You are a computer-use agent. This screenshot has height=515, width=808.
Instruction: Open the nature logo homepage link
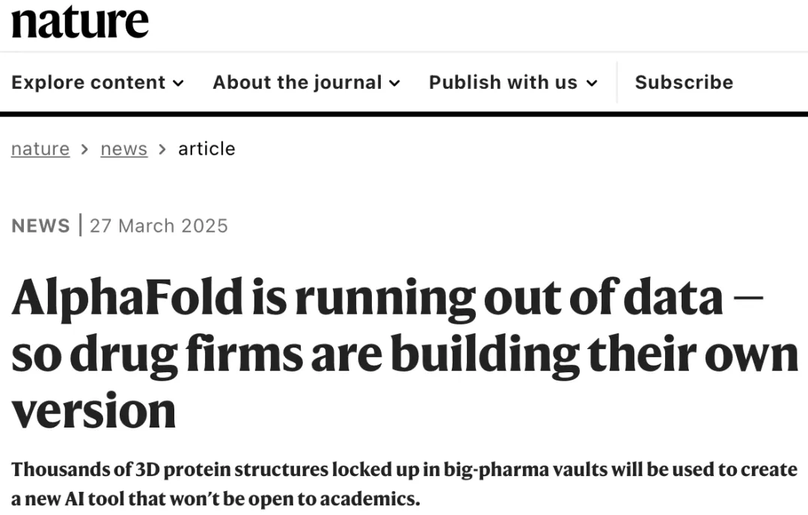80,22
